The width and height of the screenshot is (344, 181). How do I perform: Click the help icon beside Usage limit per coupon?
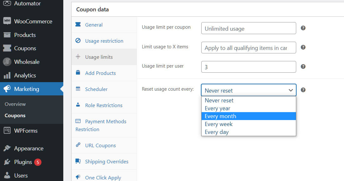coord(303,28)
